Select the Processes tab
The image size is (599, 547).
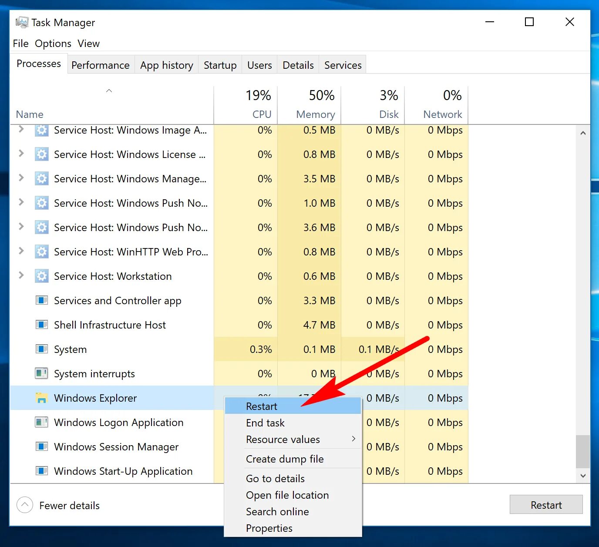[x=39, y=64]
